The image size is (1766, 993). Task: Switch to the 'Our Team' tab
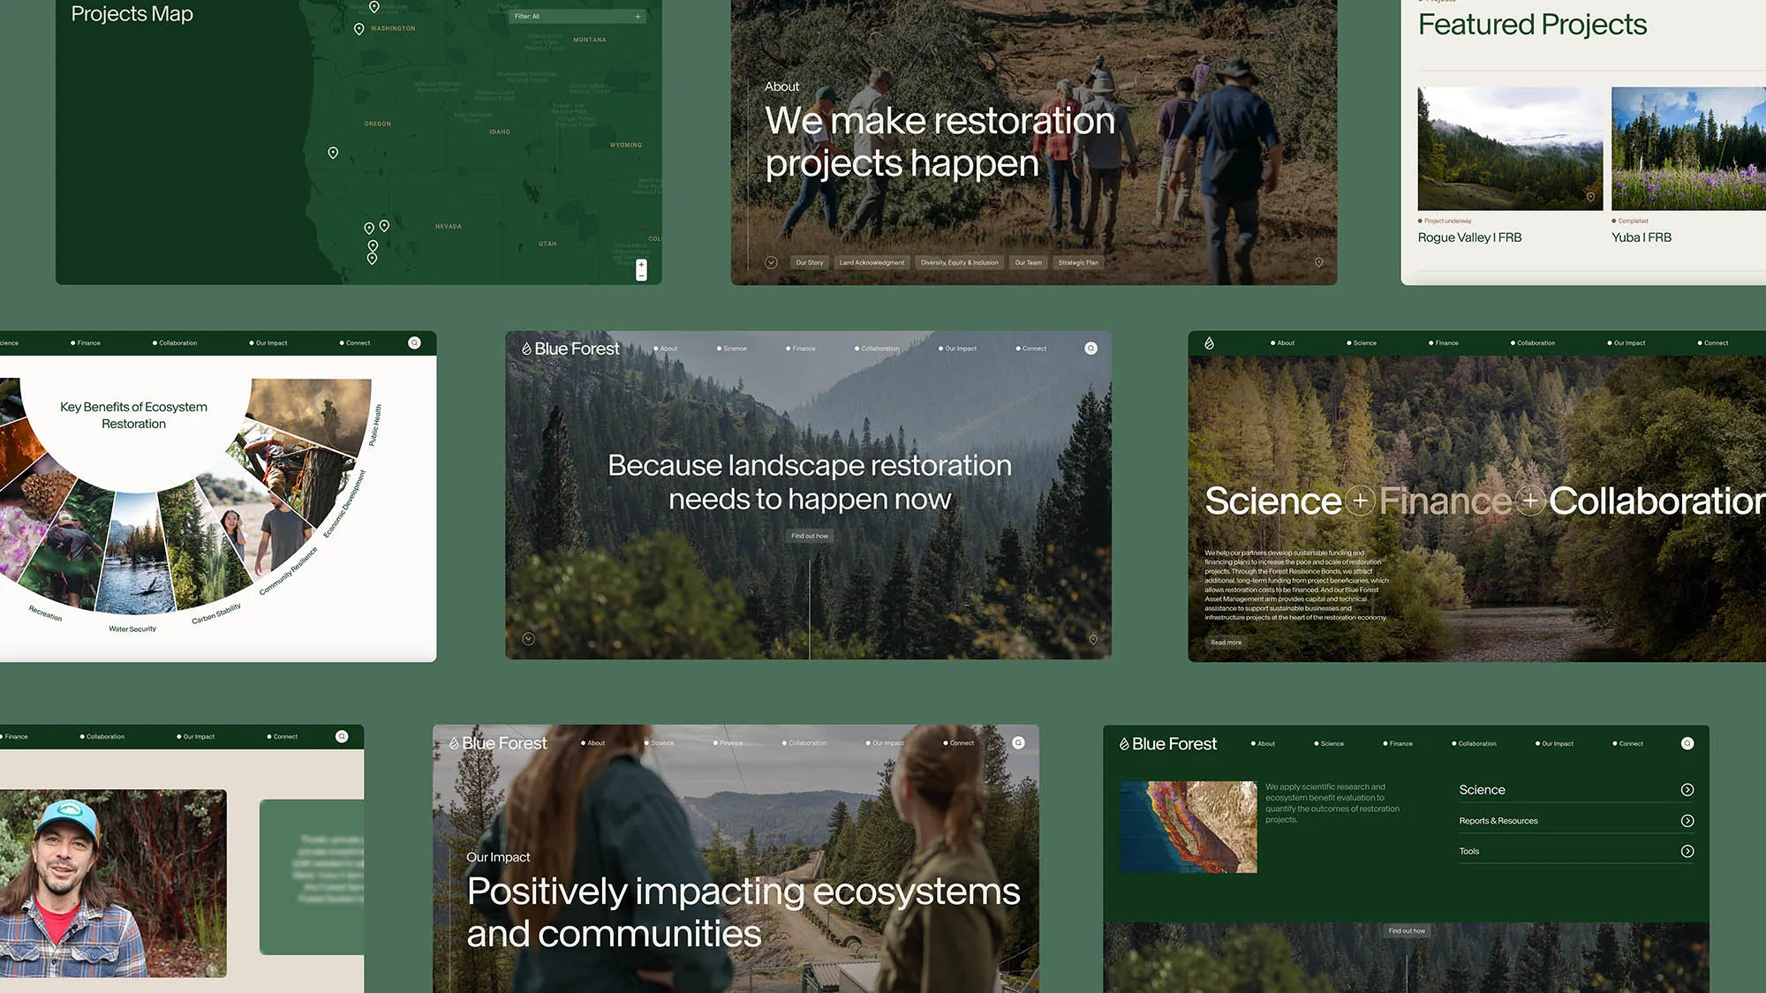tap(1028, 262)
